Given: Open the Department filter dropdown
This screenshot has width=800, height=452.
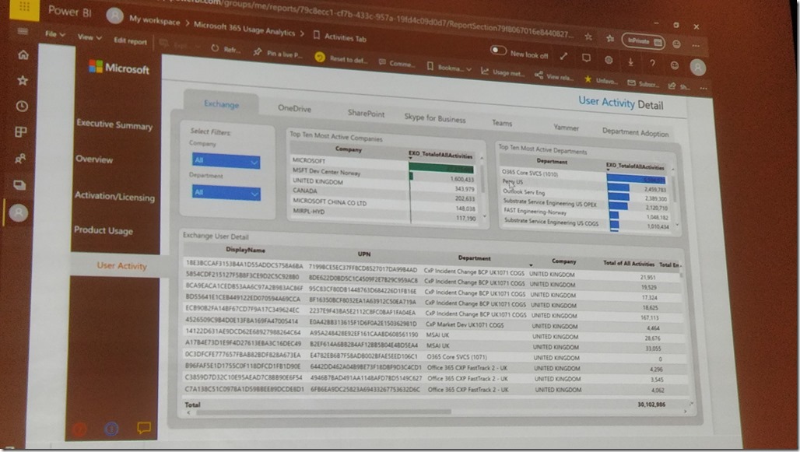Looking at the screenshot, I should 226,193.
